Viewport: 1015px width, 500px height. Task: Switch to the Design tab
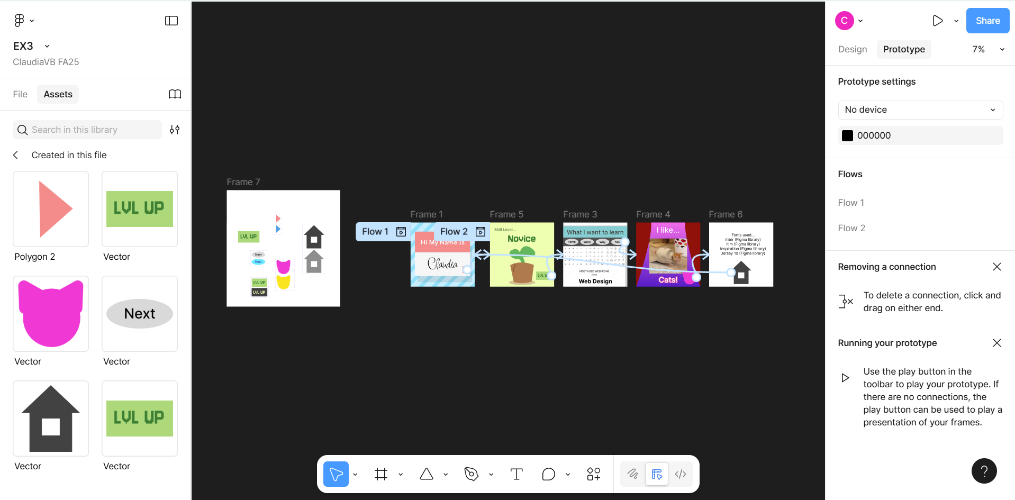(852, 49)
